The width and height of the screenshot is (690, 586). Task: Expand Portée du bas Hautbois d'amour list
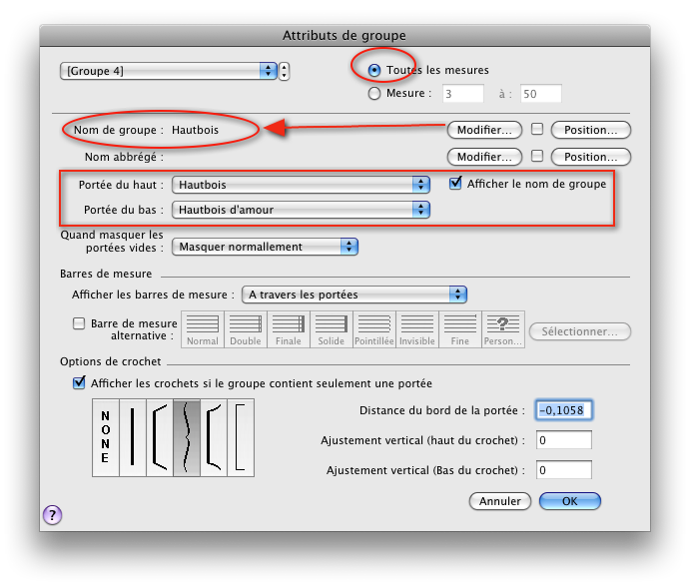[x=301, y=210]
